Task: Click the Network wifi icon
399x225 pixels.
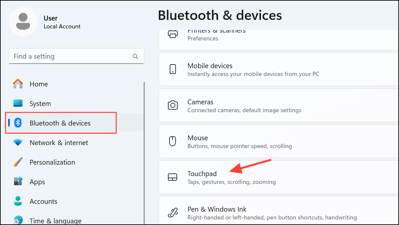Action: coord(18,142)
